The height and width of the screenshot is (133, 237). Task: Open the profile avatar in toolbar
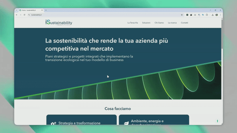point(217,15)
